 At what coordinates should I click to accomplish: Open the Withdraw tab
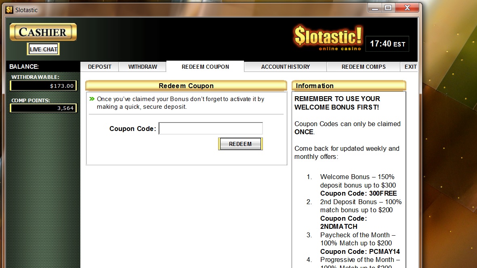(143, 67)
